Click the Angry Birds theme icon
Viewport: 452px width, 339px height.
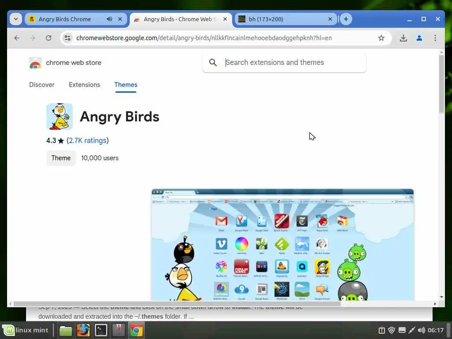(x=60, y=117)
